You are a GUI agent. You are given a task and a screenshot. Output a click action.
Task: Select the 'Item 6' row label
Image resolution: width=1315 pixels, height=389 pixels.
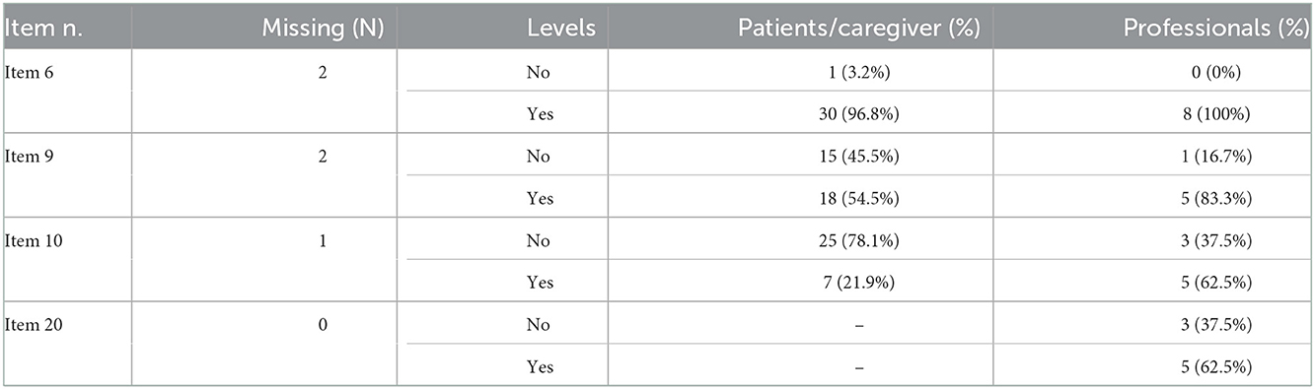(32, 72)
